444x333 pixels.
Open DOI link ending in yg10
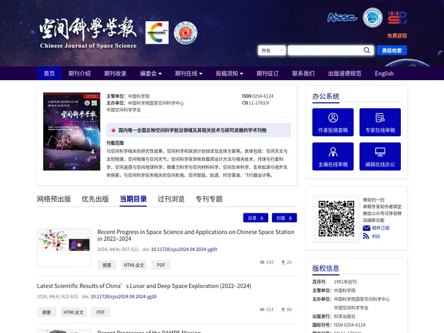[123, 297]
